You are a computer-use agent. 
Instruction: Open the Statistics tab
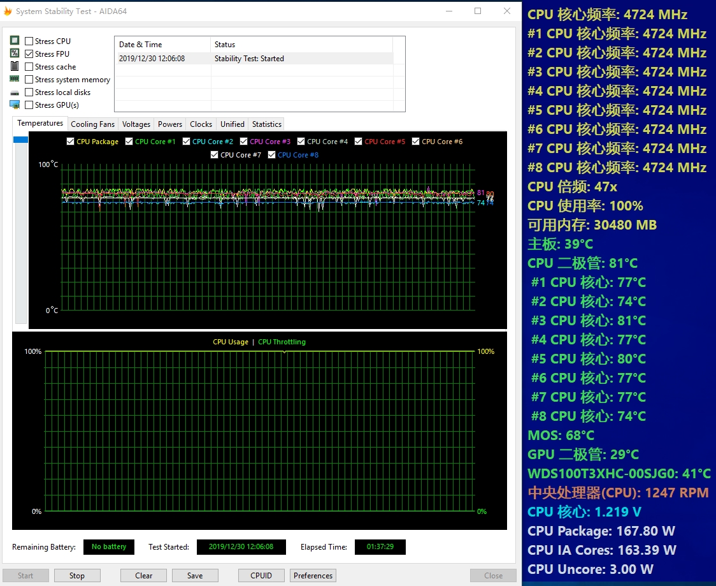tap(266, 124)
